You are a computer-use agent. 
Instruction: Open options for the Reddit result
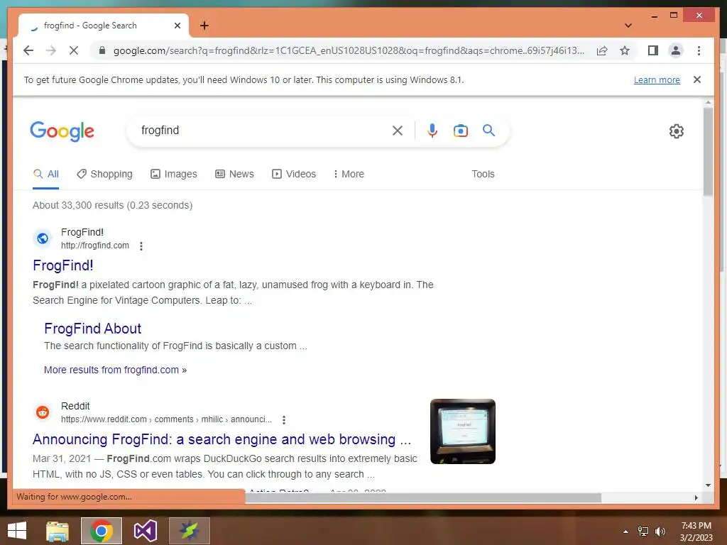(284, 420)
